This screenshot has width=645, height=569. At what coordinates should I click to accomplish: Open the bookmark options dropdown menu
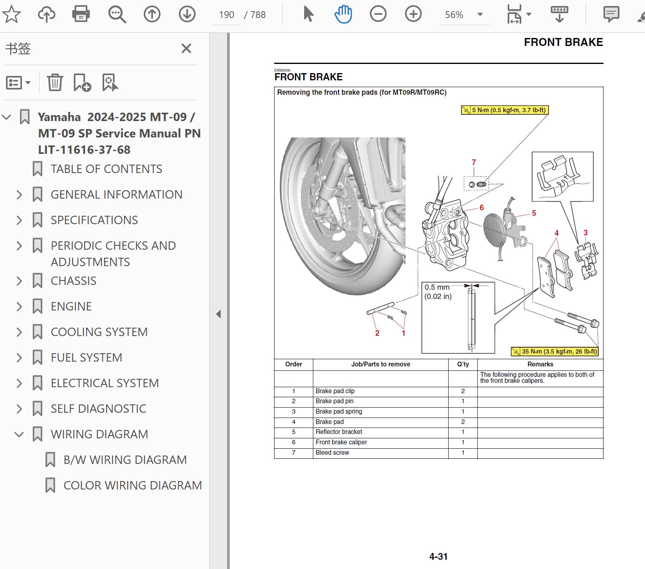(18, 83)
